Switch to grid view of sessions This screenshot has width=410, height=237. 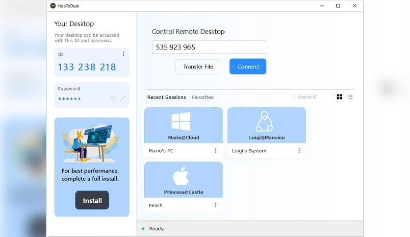339,97
